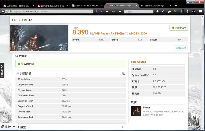This screenshot has width=205, height=131.
Task: Select the Combined Score row
Action: pos(71,96)
